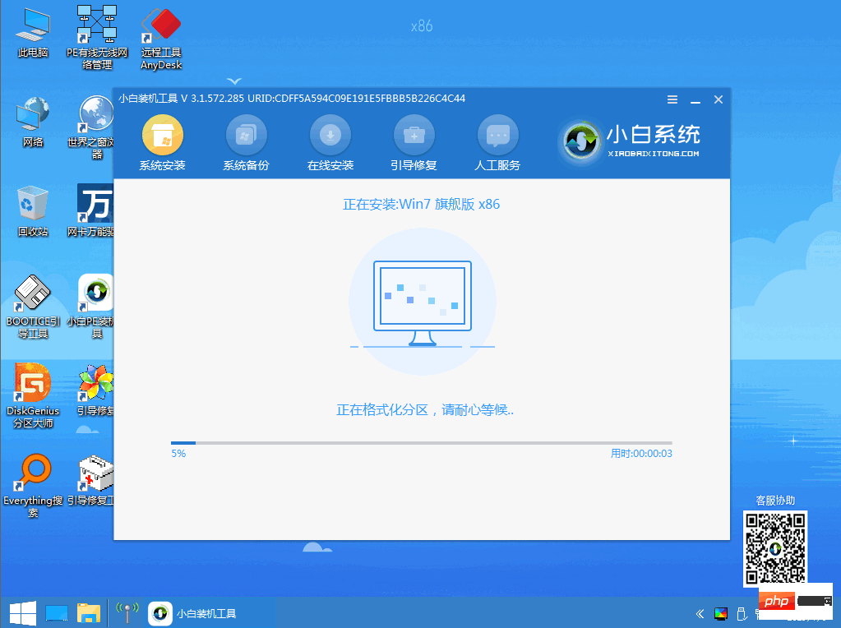Click the 小白系统 logo
Viewport: 841px width, 628px height.
(631, 141)
